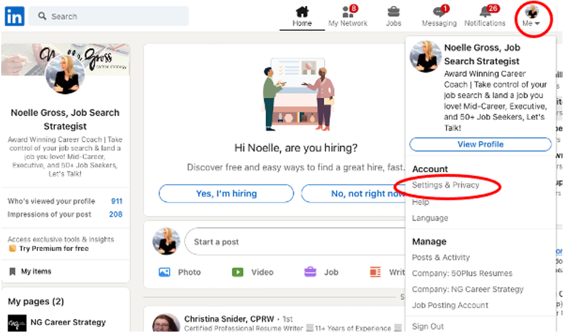The height and width of the screenshot is (332, 563).
Task: Open Messaging in the top bar
Action: [439, 17]
